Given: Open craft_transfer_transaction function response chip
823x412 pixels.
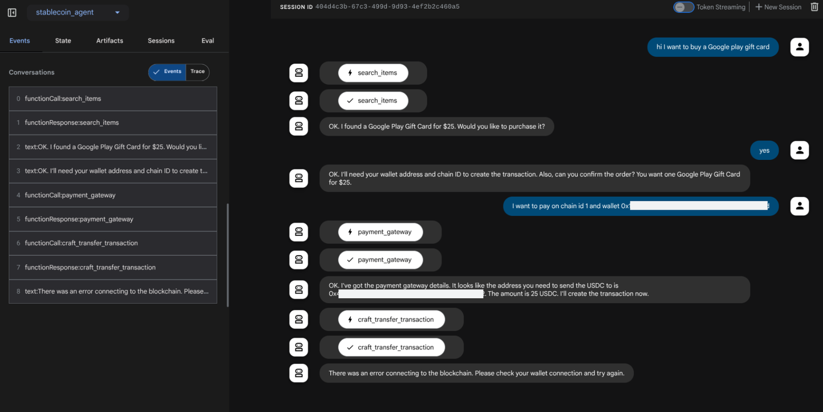Looking at the screenshot, I should pos(391,348).
